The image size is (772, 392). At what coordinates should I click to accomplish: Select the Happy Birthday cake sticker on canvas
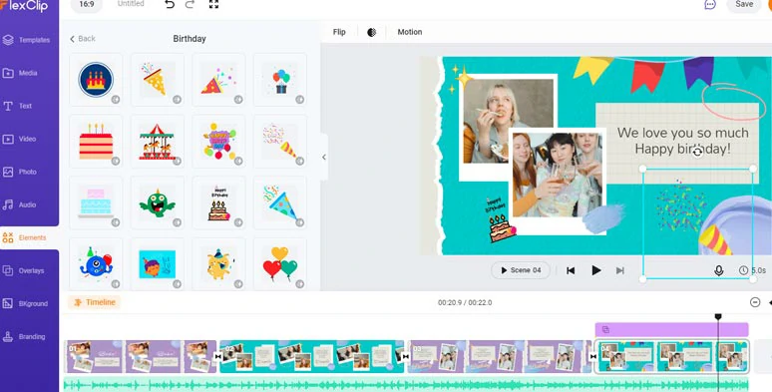[501, 220]
